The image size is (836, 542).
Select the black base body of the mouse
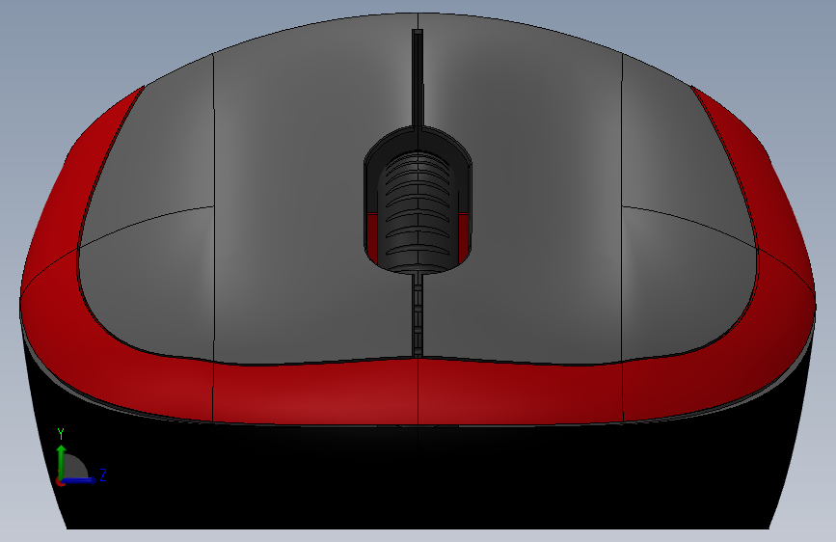pyautogui.click(x=418, y=477)
